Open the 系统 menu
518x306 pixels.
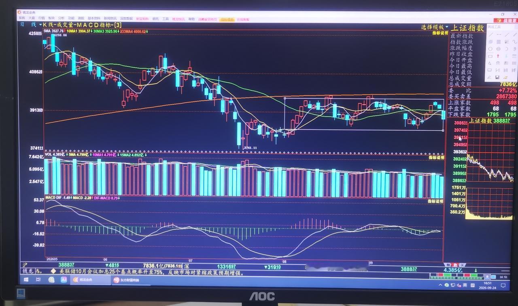21,19
